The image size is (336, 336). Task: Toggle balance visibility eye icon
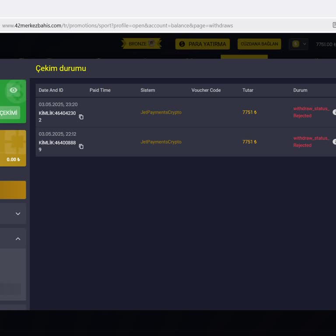pyautogui.click(x=14, y=90)
